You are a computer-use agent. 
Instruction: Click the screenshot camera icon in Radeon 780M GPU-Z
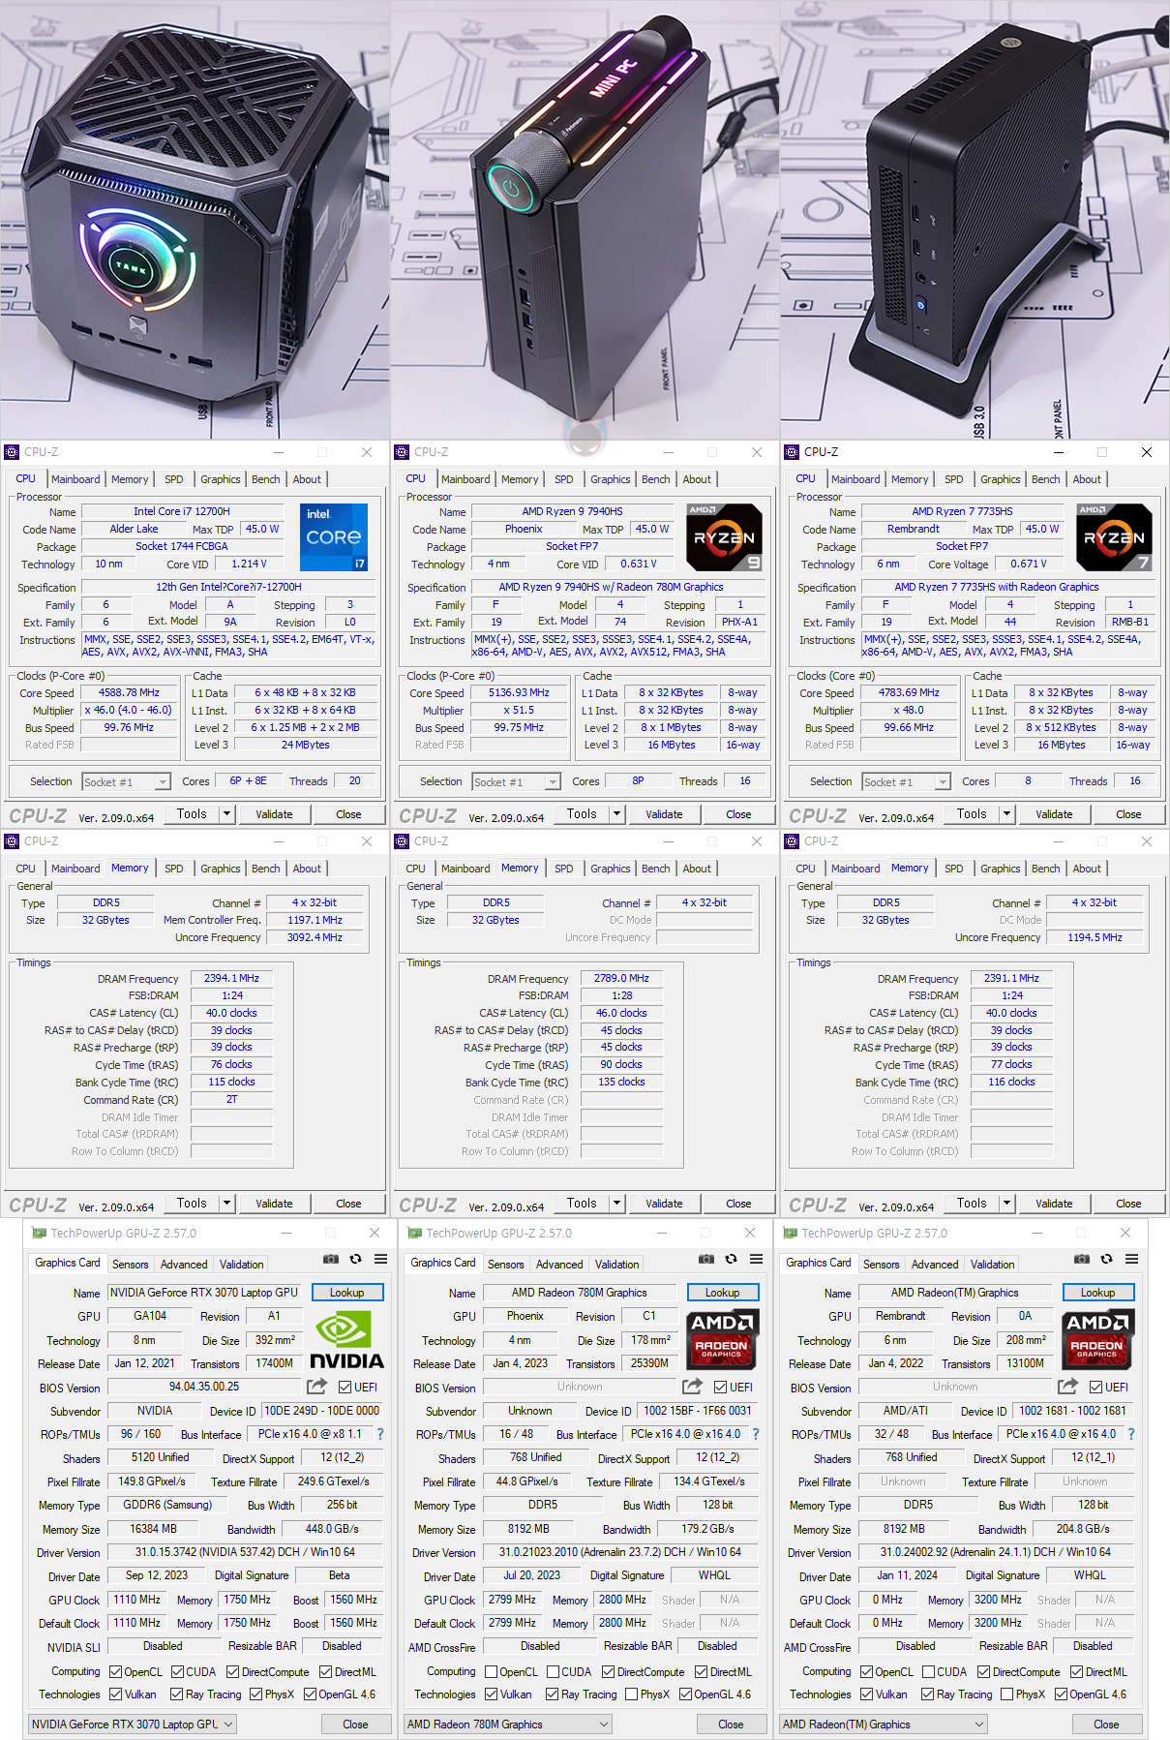(x=706, y=1260)
